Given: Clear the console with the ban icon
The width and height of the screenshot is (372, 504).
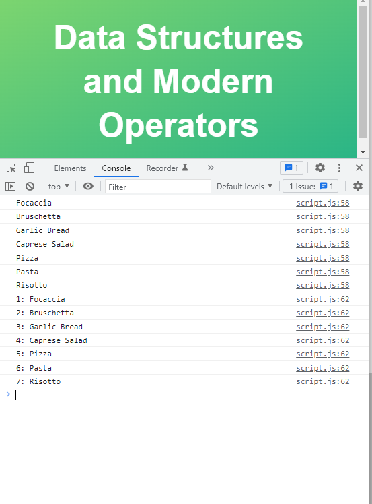Looking at the screenshot, I should (x=30, y=186).
